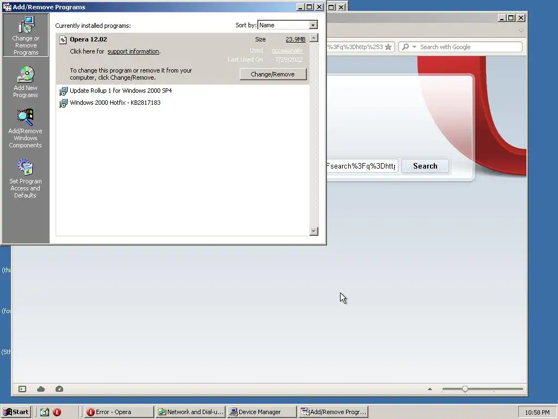Open Add/Remove Windows Components

click(x=25, y=128)
